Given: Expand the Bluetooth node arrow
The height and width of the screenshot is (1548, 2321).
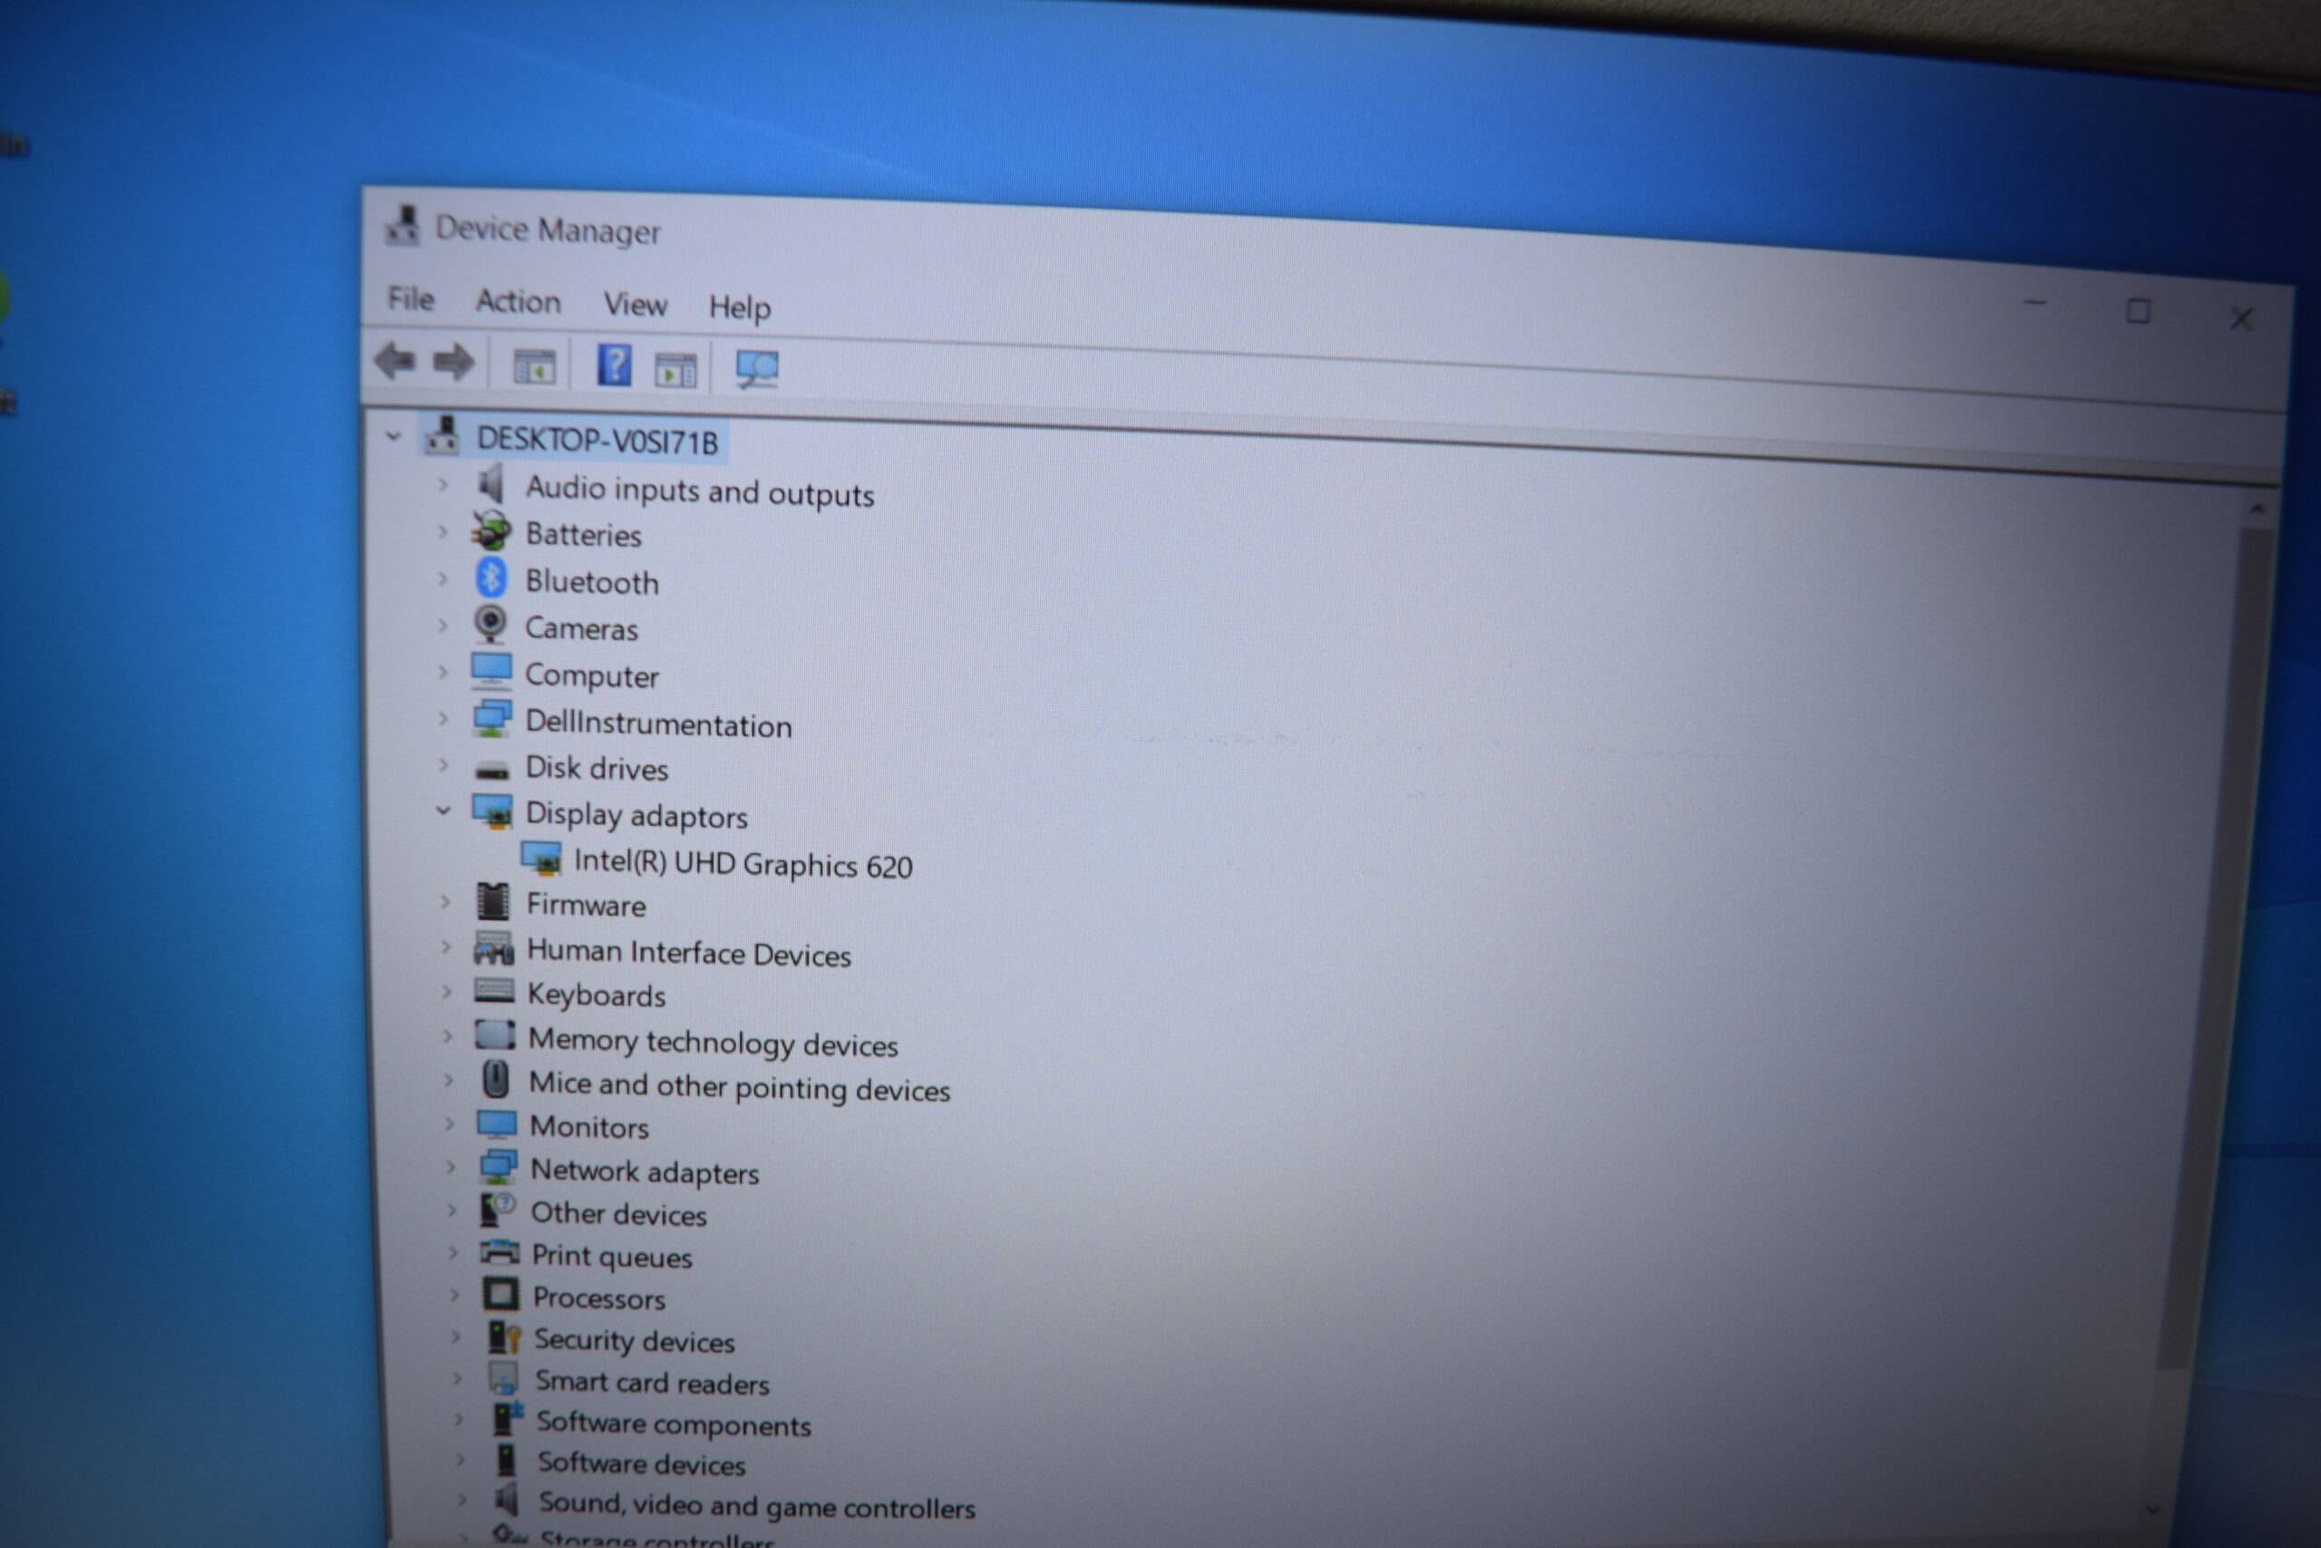Looking at the screenshot, I should [x=443, y=579].
